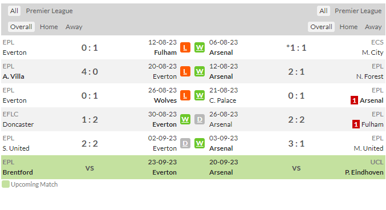Switch right panel to Away matches

[x=373, y=27]
